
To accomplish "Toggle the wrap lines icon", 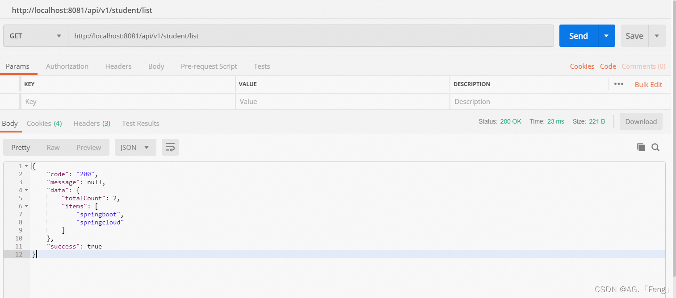I will click(x=170, y=147).
